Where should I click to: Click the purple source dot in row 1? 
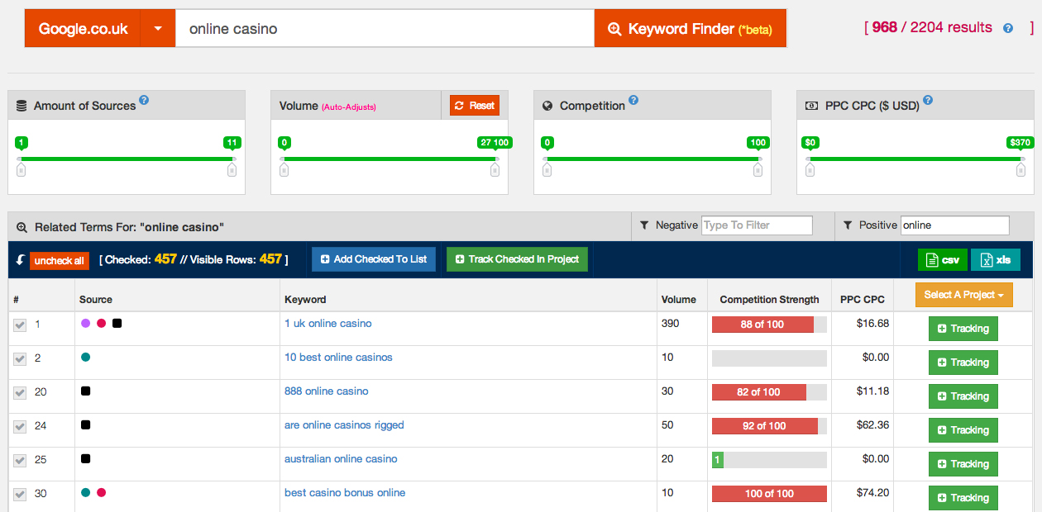(x=85, y=324)
